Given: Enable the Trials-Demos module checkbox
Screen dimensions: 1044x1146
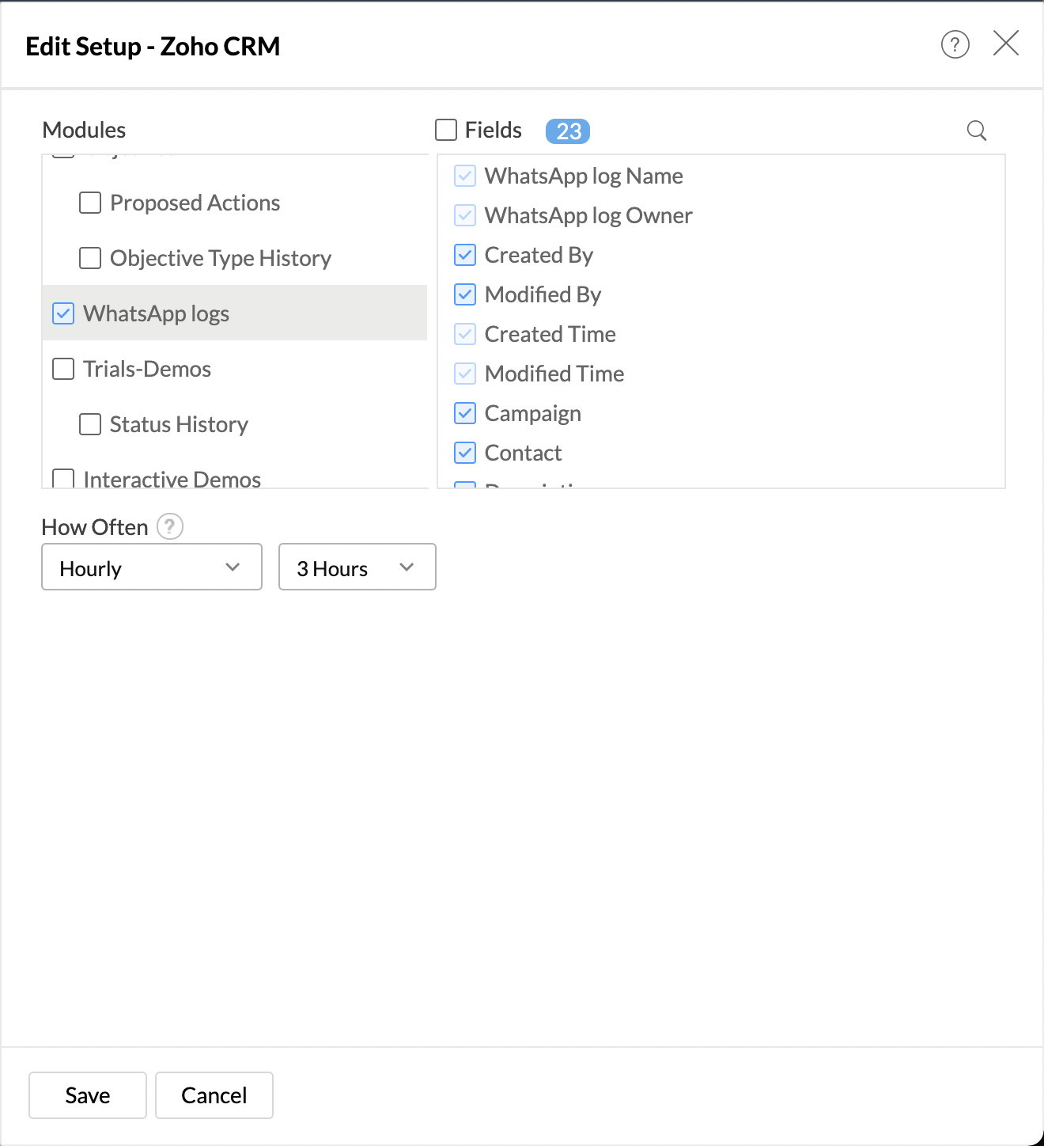Looking at the screenshot, I should [x=63, y=369].
